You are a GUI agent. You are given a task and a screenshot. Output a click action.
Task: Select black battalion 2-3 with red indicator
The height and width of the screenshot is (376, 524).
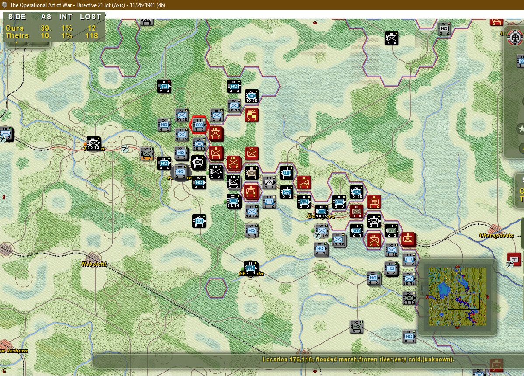[x=164, y=87]
